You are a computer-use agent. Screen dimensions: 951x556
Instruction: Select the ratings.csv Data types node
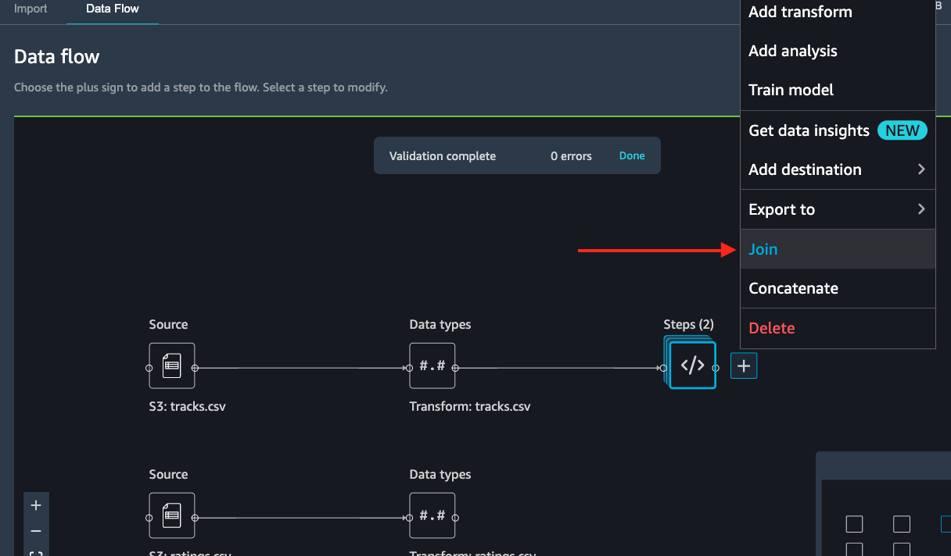432,515
